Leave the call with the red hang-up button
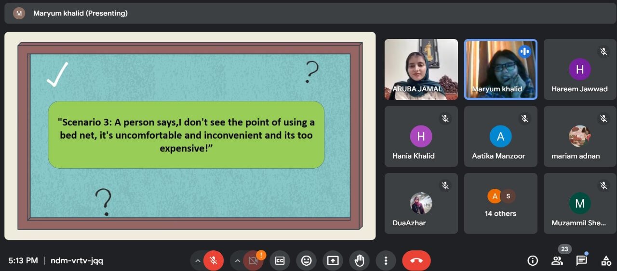Viewport: 617px width, 271px height. [x=416, y=260]
